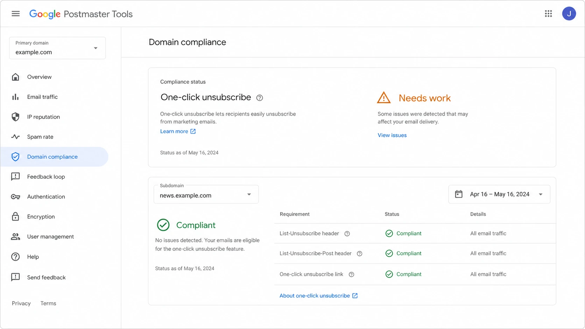Viewport: 585px width, 329px height.
Task: Go to Overview in the sidebar
Action: (54, 77)
